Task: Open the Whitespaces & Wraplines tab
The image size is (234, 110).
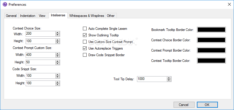Action: pyautogui.click(x=87, y=16)
